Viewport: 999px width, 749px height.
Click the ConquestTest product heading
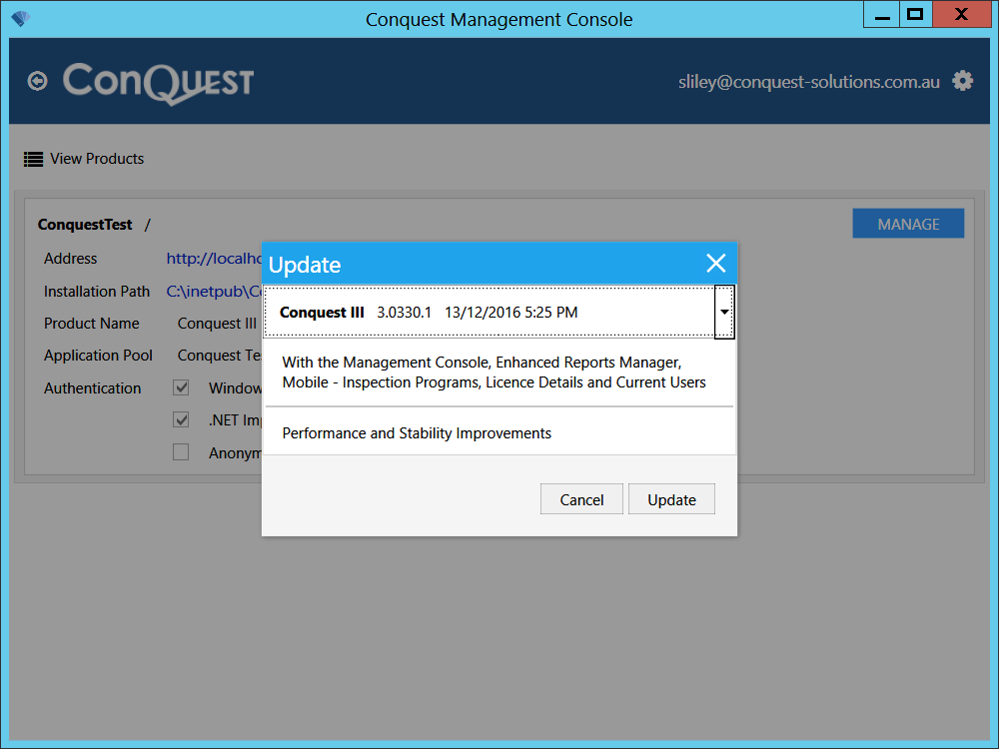click(x=85, y=224)
